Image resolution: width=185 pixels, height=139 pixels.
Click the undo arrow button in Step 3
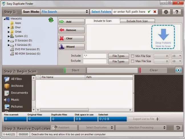178,127
